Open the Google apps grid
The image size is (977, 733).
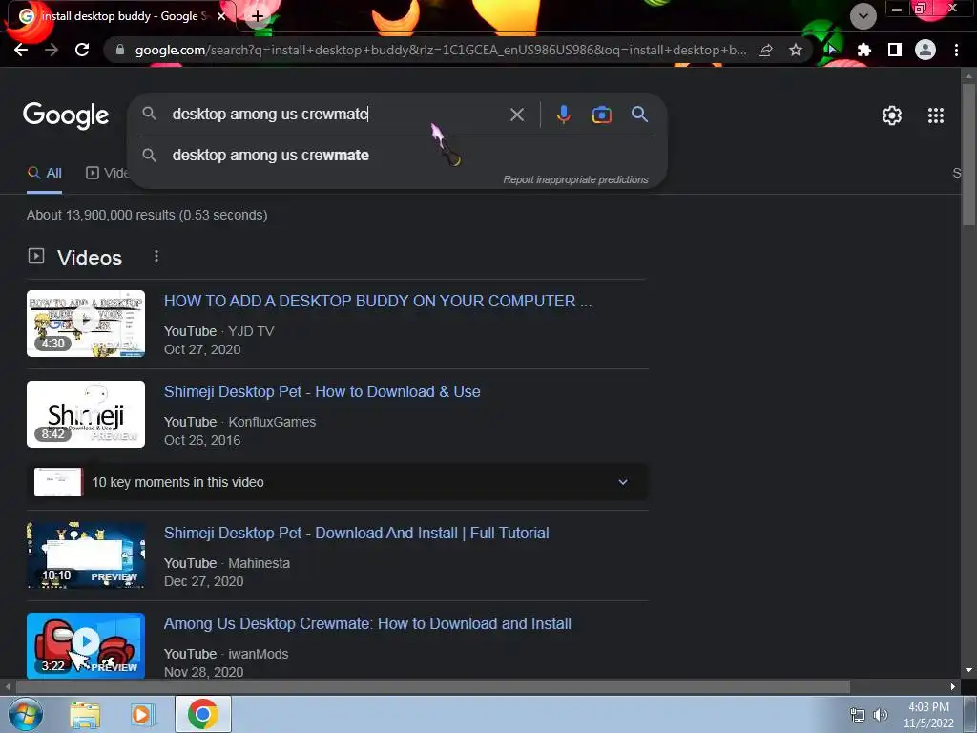935,115
